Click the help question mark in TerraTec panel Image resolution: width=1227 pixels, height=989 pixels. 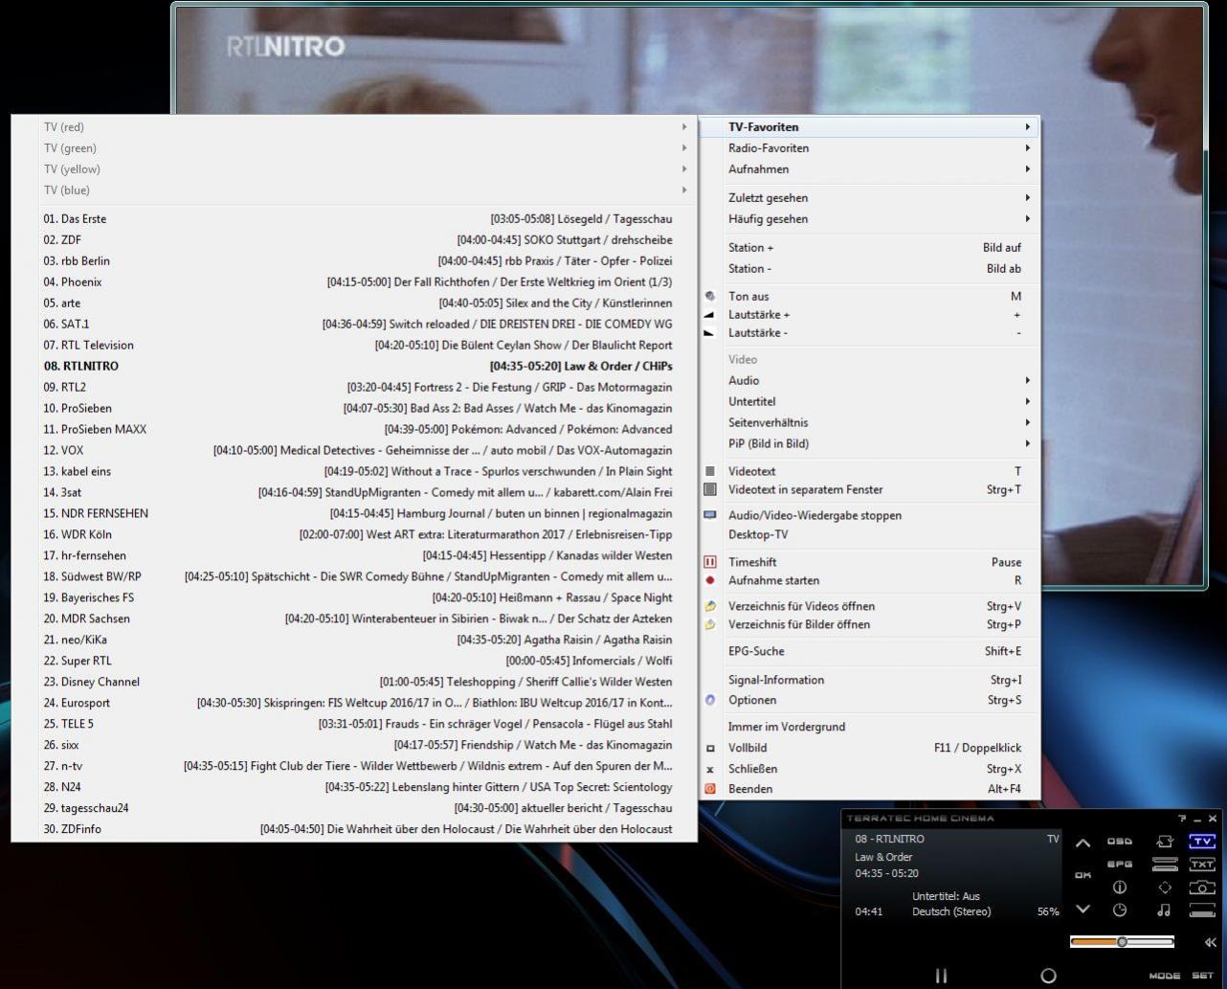[x=1182, y=819]
